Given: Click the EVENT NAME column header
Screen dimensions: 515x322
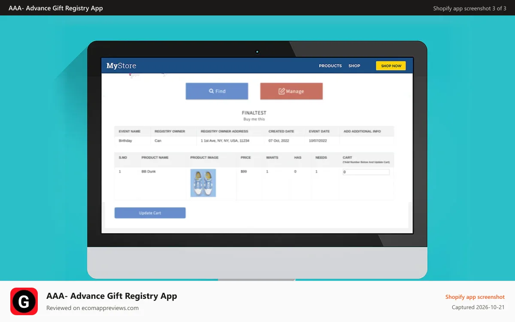Looking at the screenshot, I should pos(130,131).
